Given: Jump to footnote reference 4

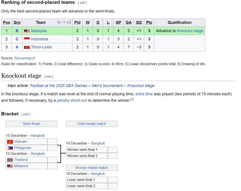Looking at the screenshot, I should [x=132, y=99].
